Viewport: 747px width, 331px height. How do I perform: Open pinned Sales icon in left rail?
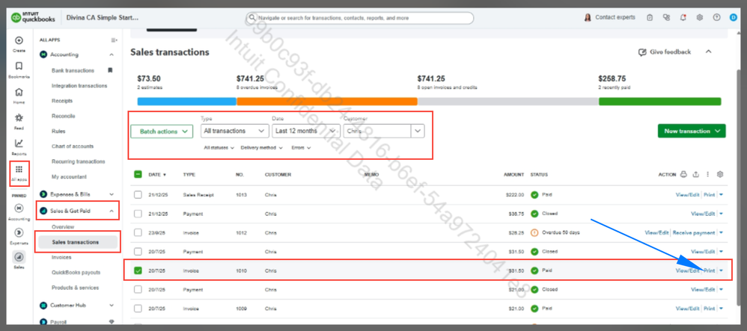[19, 257]
